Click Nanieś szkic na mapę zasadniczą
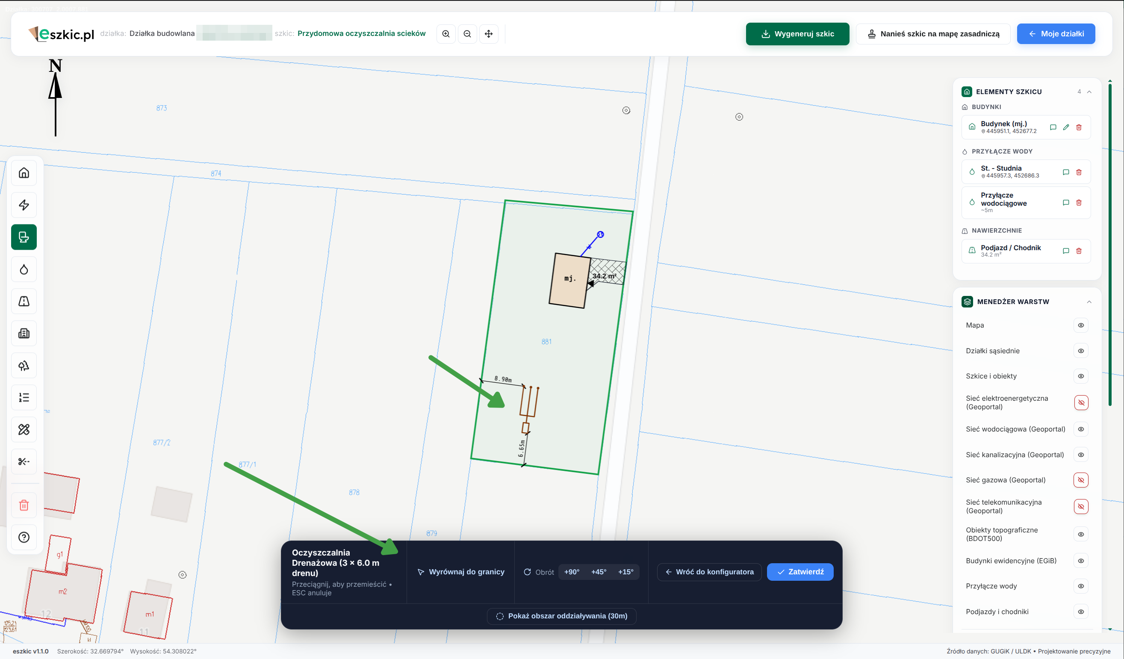 click(x=933, y=34)
